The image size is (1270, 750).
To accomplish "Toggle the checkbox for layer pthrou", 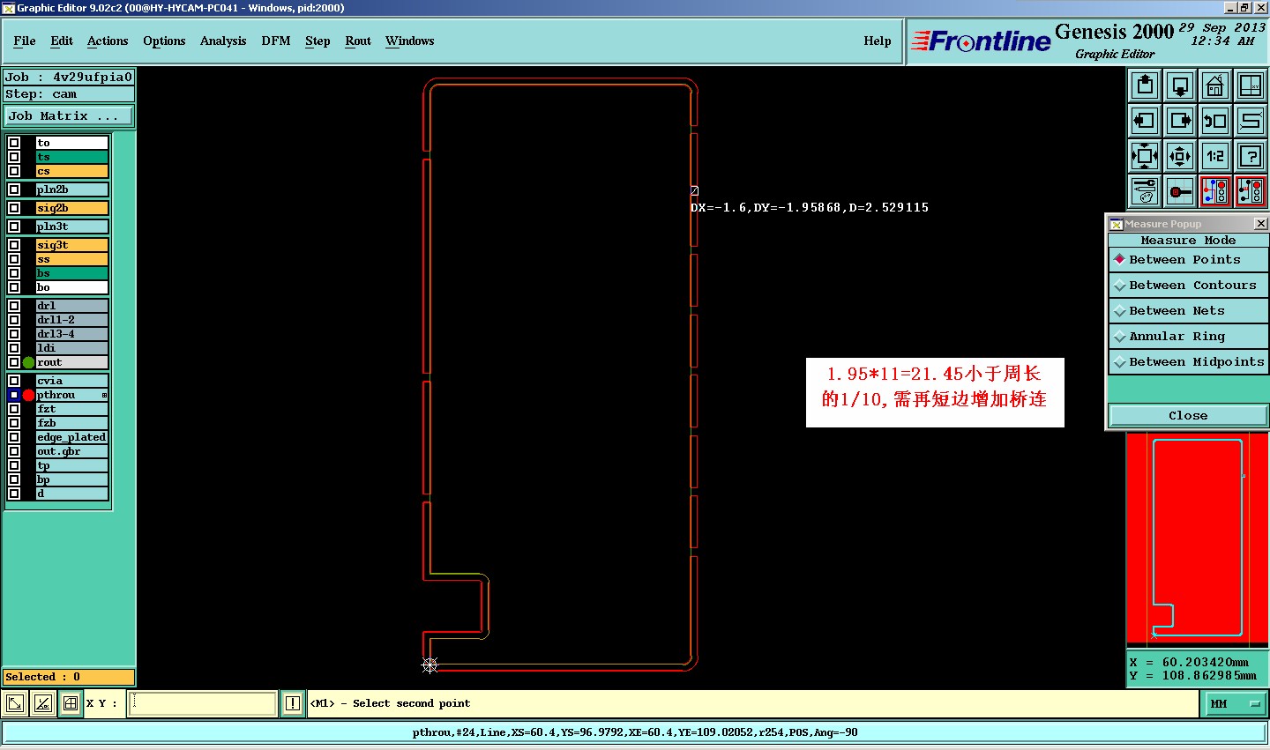I will [14, 395].
